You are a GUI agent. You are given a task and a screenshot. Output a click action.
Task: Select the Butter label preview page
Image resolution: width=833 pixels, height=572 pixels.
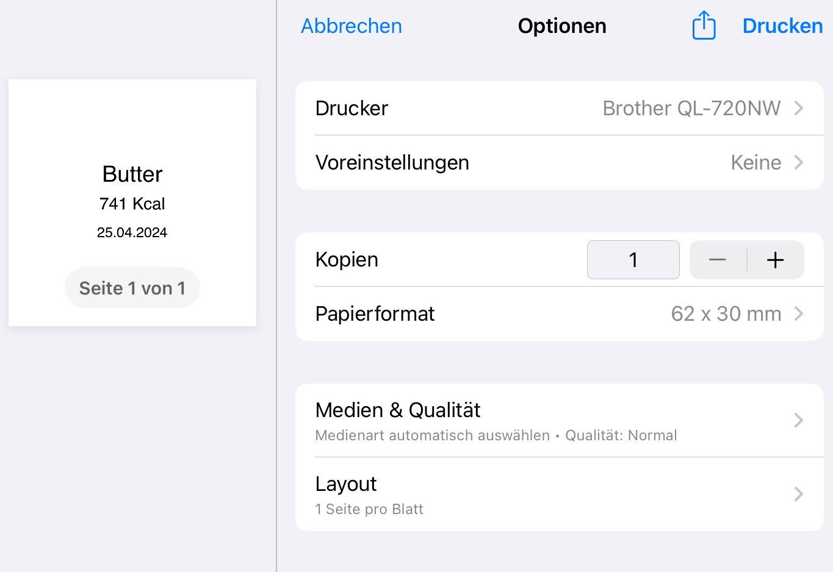coord(132,183)
